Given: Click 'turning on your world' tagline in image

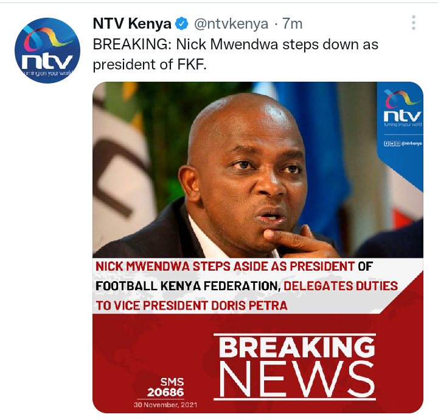Looking at the screenshot, I should [403, 124].
